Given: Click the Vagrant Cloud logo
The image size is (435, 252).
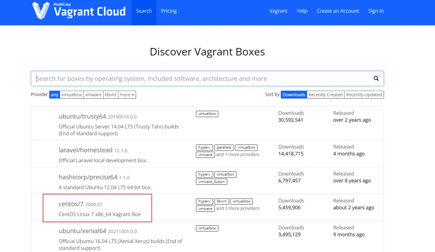Looking at the screenshot, I should 79,10.
